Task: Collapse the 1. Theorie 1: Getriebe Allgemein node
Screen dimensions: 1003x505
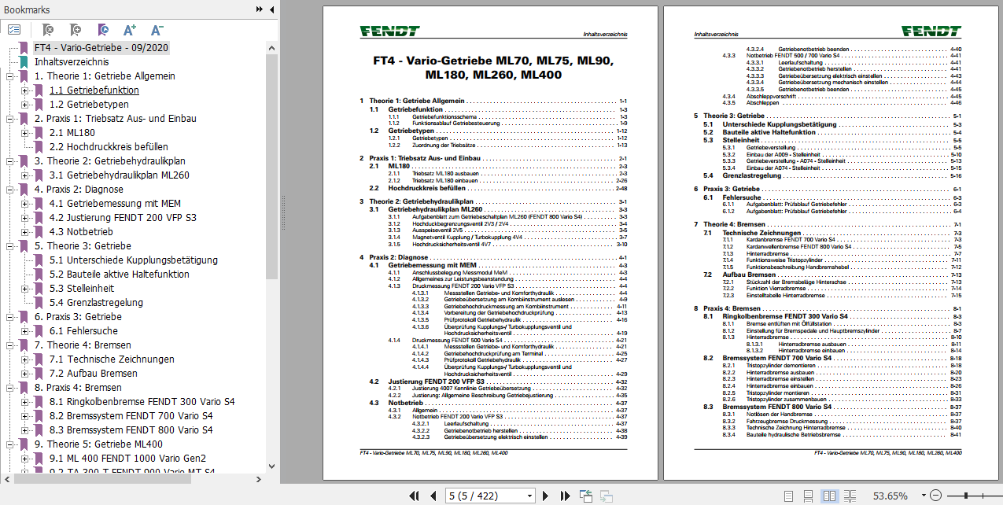Action: [x=9, y=76]
